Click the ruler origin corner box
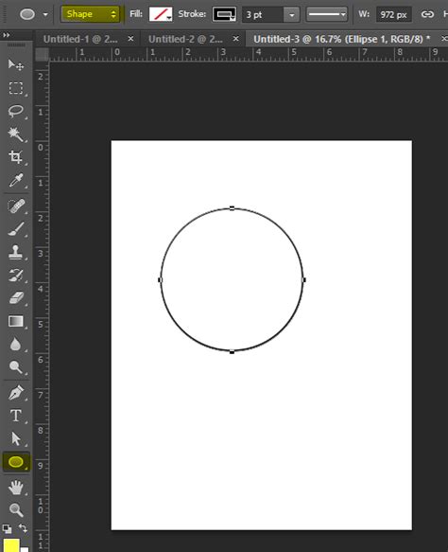The image size is (448, 552). 43,55
